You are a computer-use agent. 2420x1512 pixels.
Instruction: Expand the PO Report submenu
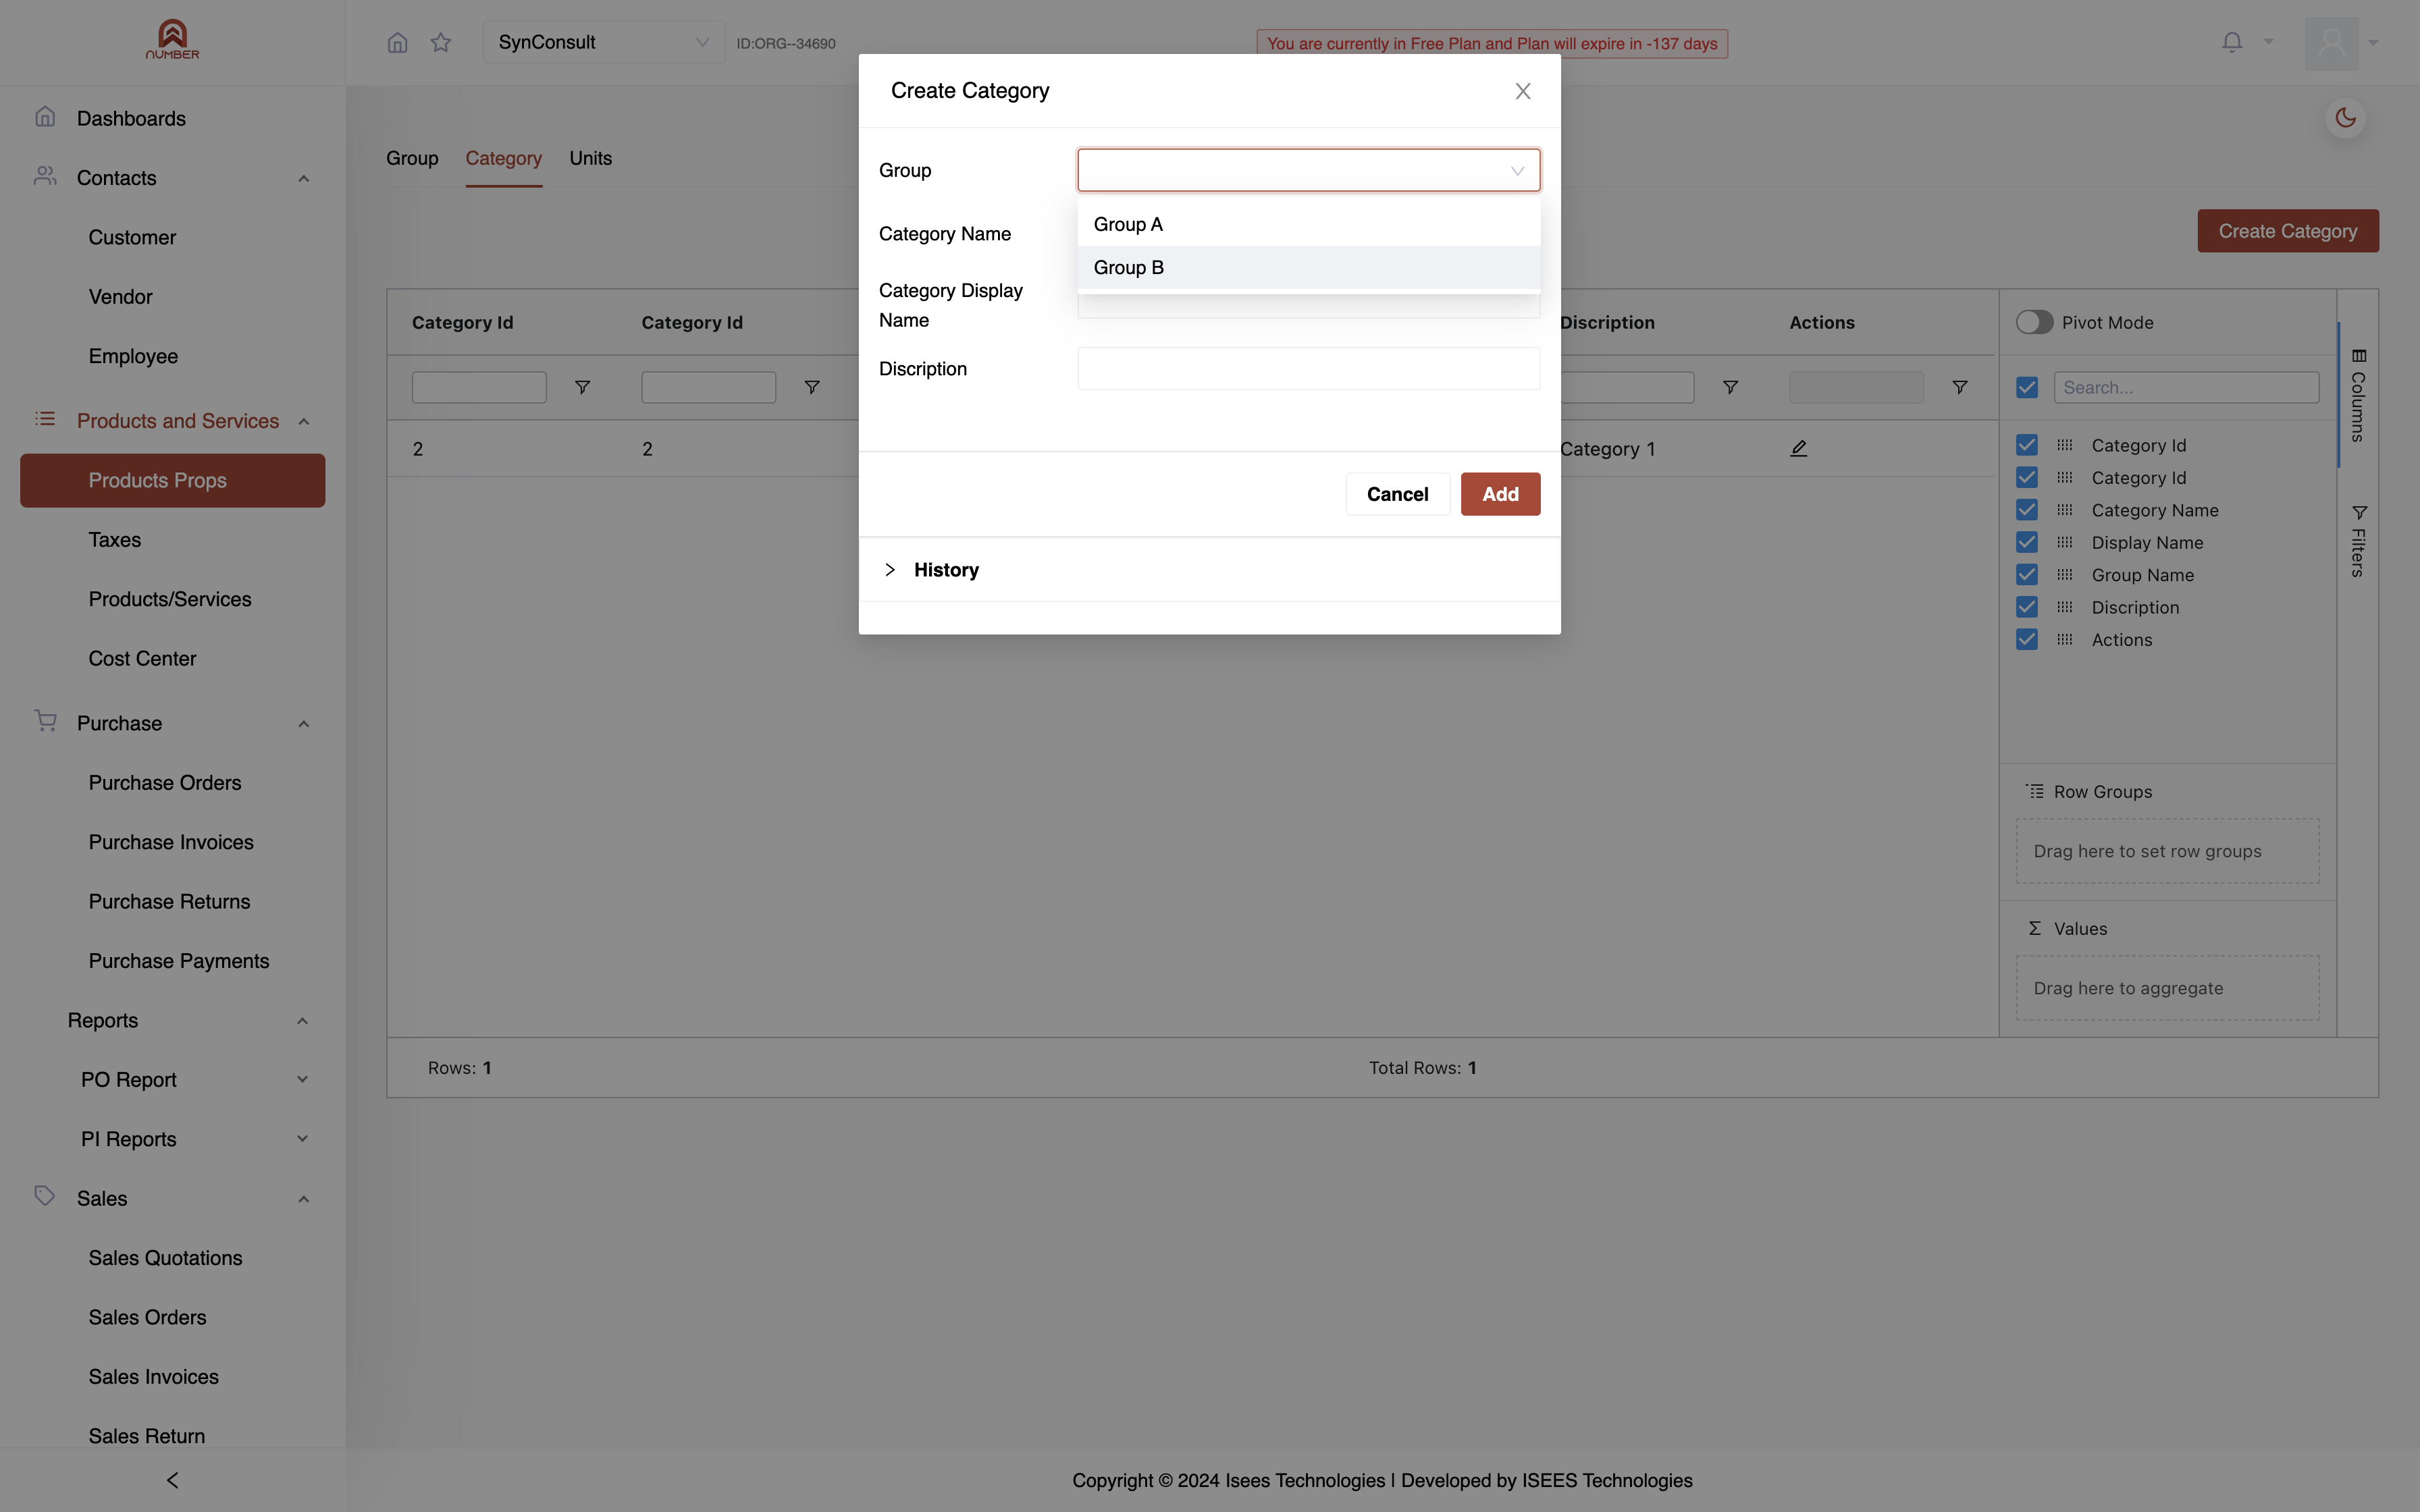point(302,1079)
